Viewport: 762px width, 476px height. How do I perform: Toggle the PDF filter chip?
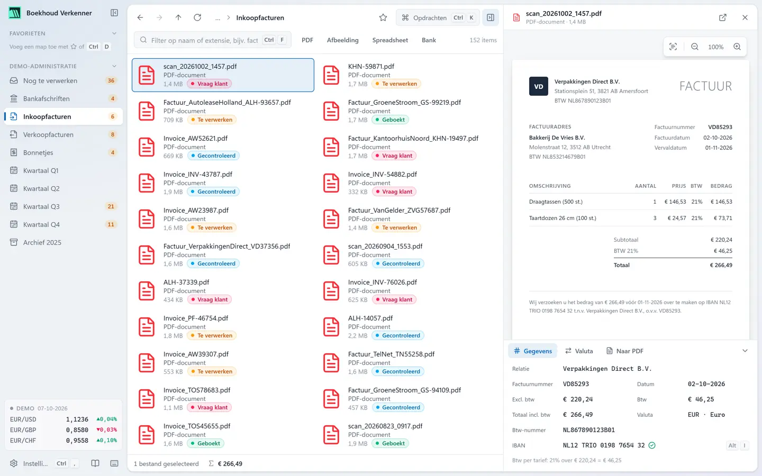click(307, 40)
